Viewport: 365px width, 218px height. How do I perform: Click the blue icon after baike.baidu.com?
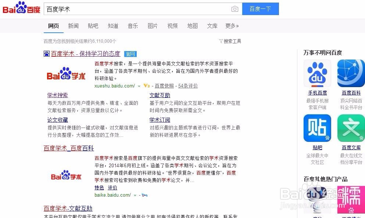click(144, 195)
